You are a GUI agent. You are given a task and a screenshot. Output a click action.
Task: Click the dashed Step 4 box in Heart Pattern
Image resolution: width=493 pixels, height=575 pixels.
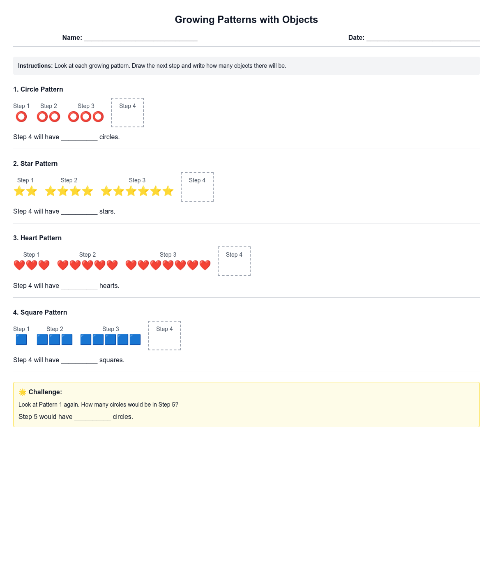pyautogui.click(x=234, y=262)
